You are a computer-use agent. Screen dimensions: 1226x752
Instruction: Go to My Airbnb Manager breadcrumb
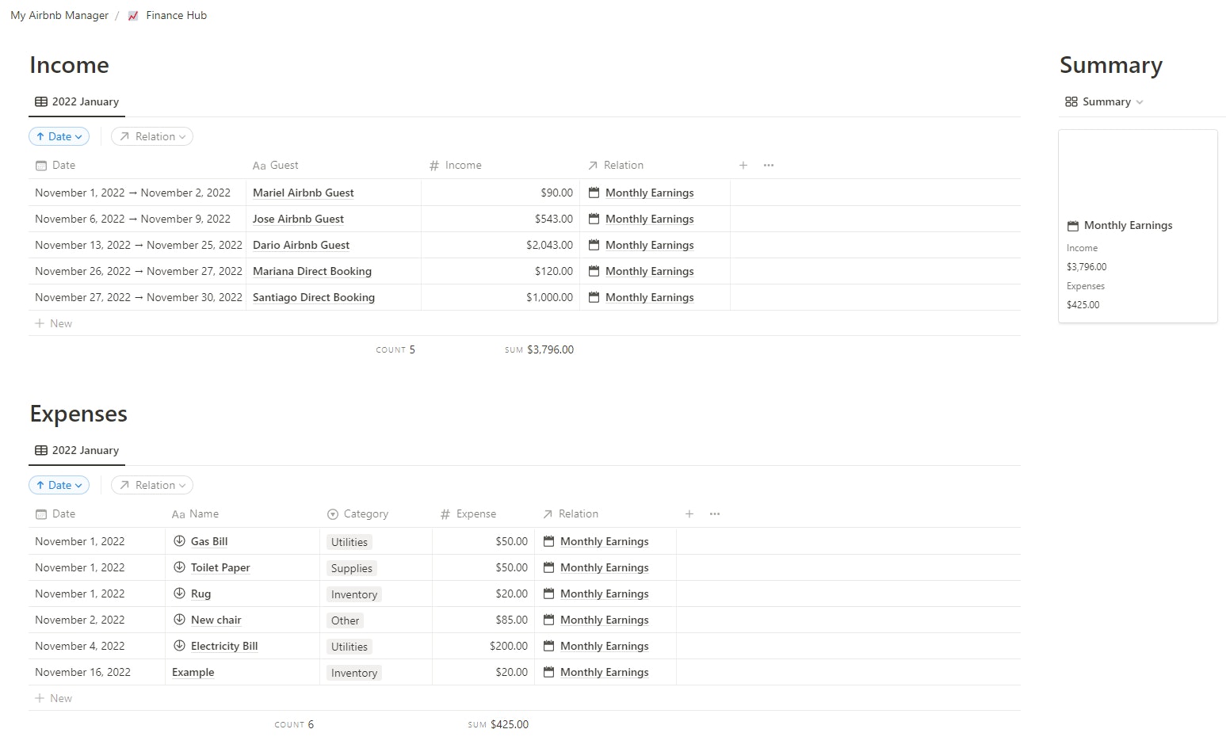point(59,15)
